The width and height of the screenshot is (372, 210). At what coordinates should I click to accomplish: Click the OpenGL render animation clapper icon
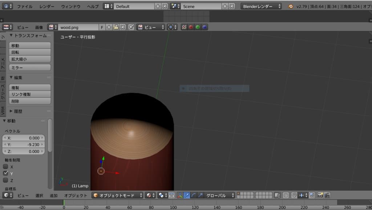tap(327, 195)
